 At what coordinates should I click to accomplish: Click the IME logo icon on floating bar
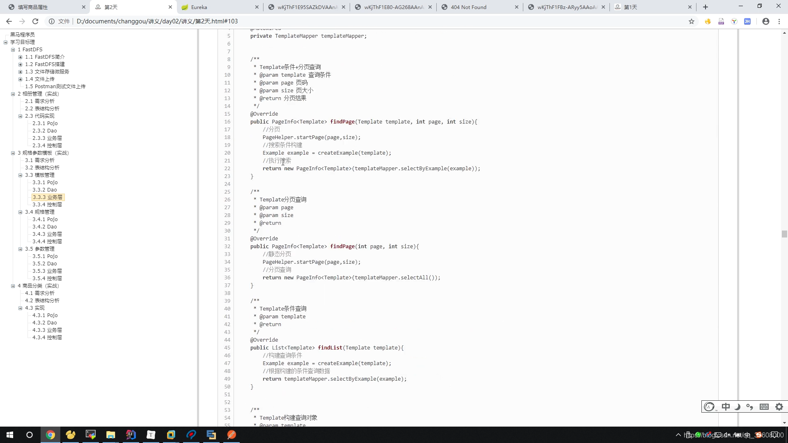[x=710, y=406]
